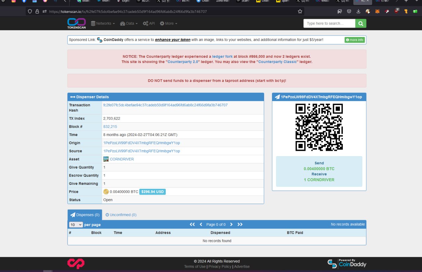Click the red key extension icon
The width and height of the screenshot is (422, 272).
pyautogui.click(x=387, y=11)
